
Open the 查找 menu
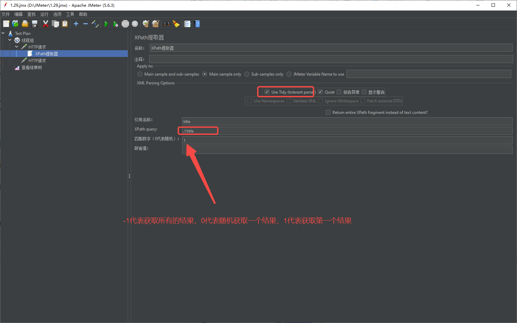[x=31, y=14]
